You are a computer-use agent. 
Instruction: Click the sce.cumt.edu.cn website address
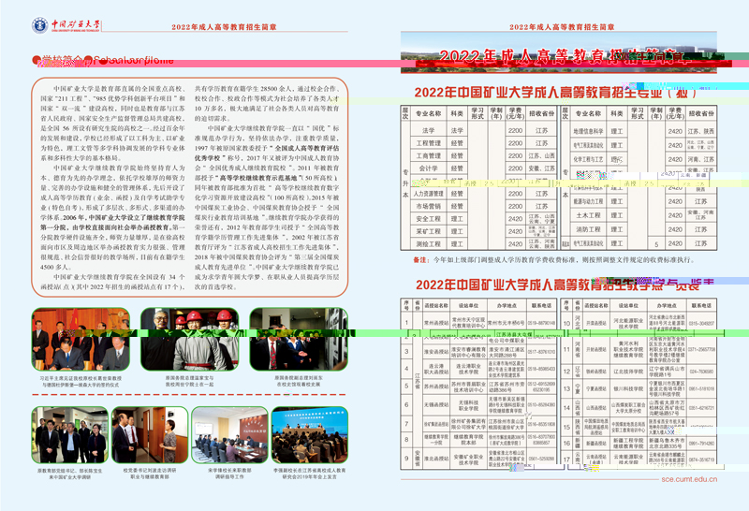coord(689,479)
